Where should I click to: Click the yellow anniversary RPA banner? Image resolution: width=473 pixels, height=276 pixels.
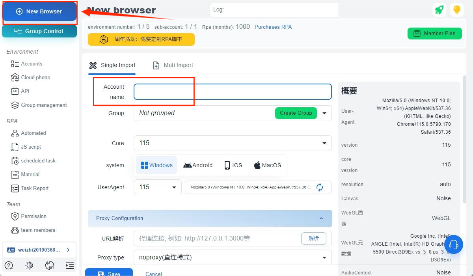tap(141, 39)
